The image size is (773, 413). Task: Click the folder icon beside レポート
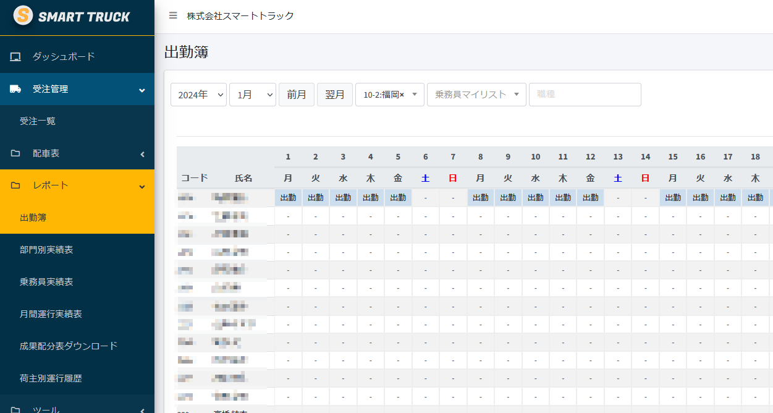15,185
